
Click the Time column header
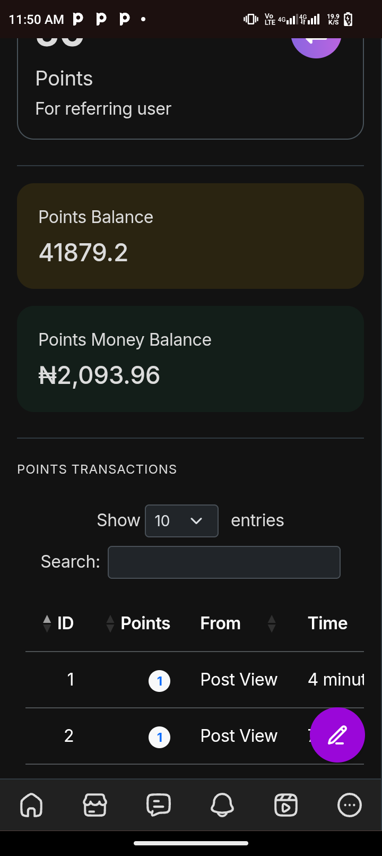(x=327, y=623)
